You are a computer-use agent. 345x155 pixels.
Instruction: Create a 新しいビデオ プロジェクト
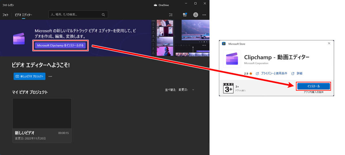coord(30,76)
